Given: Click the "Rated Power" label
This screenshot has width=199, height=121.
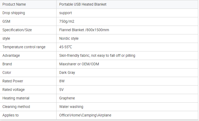Looking at the screenshot, I should (13, 81).
